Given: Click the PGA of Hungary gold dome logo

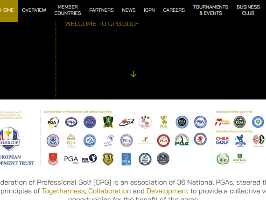Looking at the screenshot, I should 71,141.
